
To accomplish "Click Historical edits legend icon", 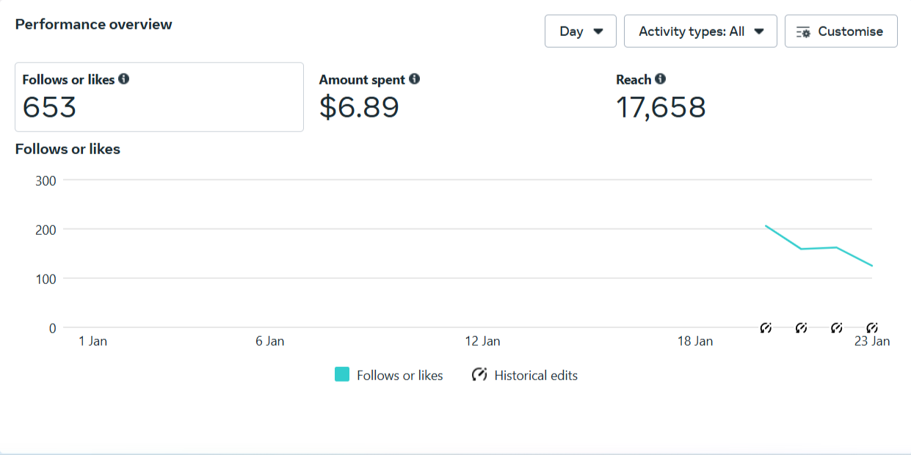I will point(479,374).
